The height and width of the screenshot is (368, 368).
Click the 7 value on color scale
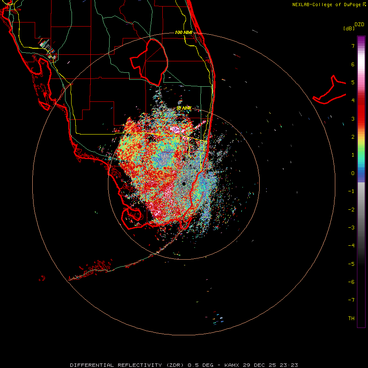tap(353, 46)
